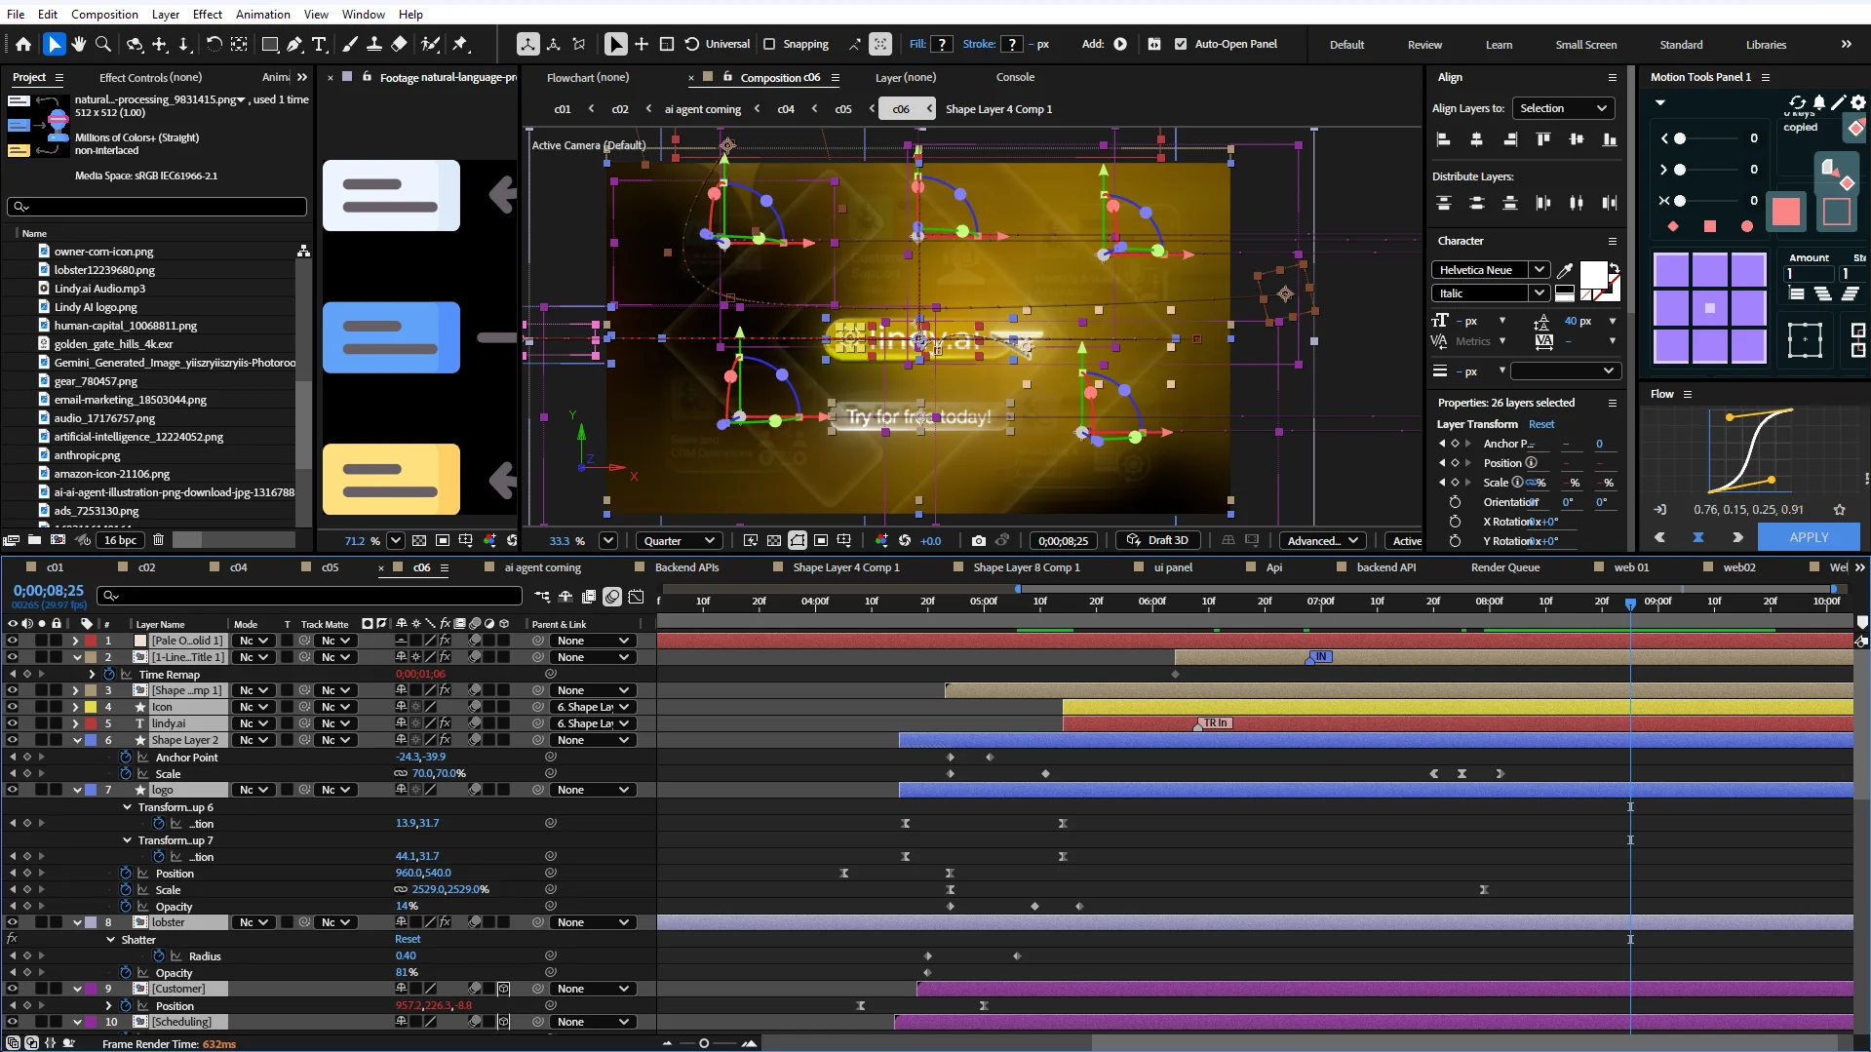The height and width of the screenshot is (1052, 1871).
Task: Collapse the Shape Layer 2 properties
Action: coord(77,740)
